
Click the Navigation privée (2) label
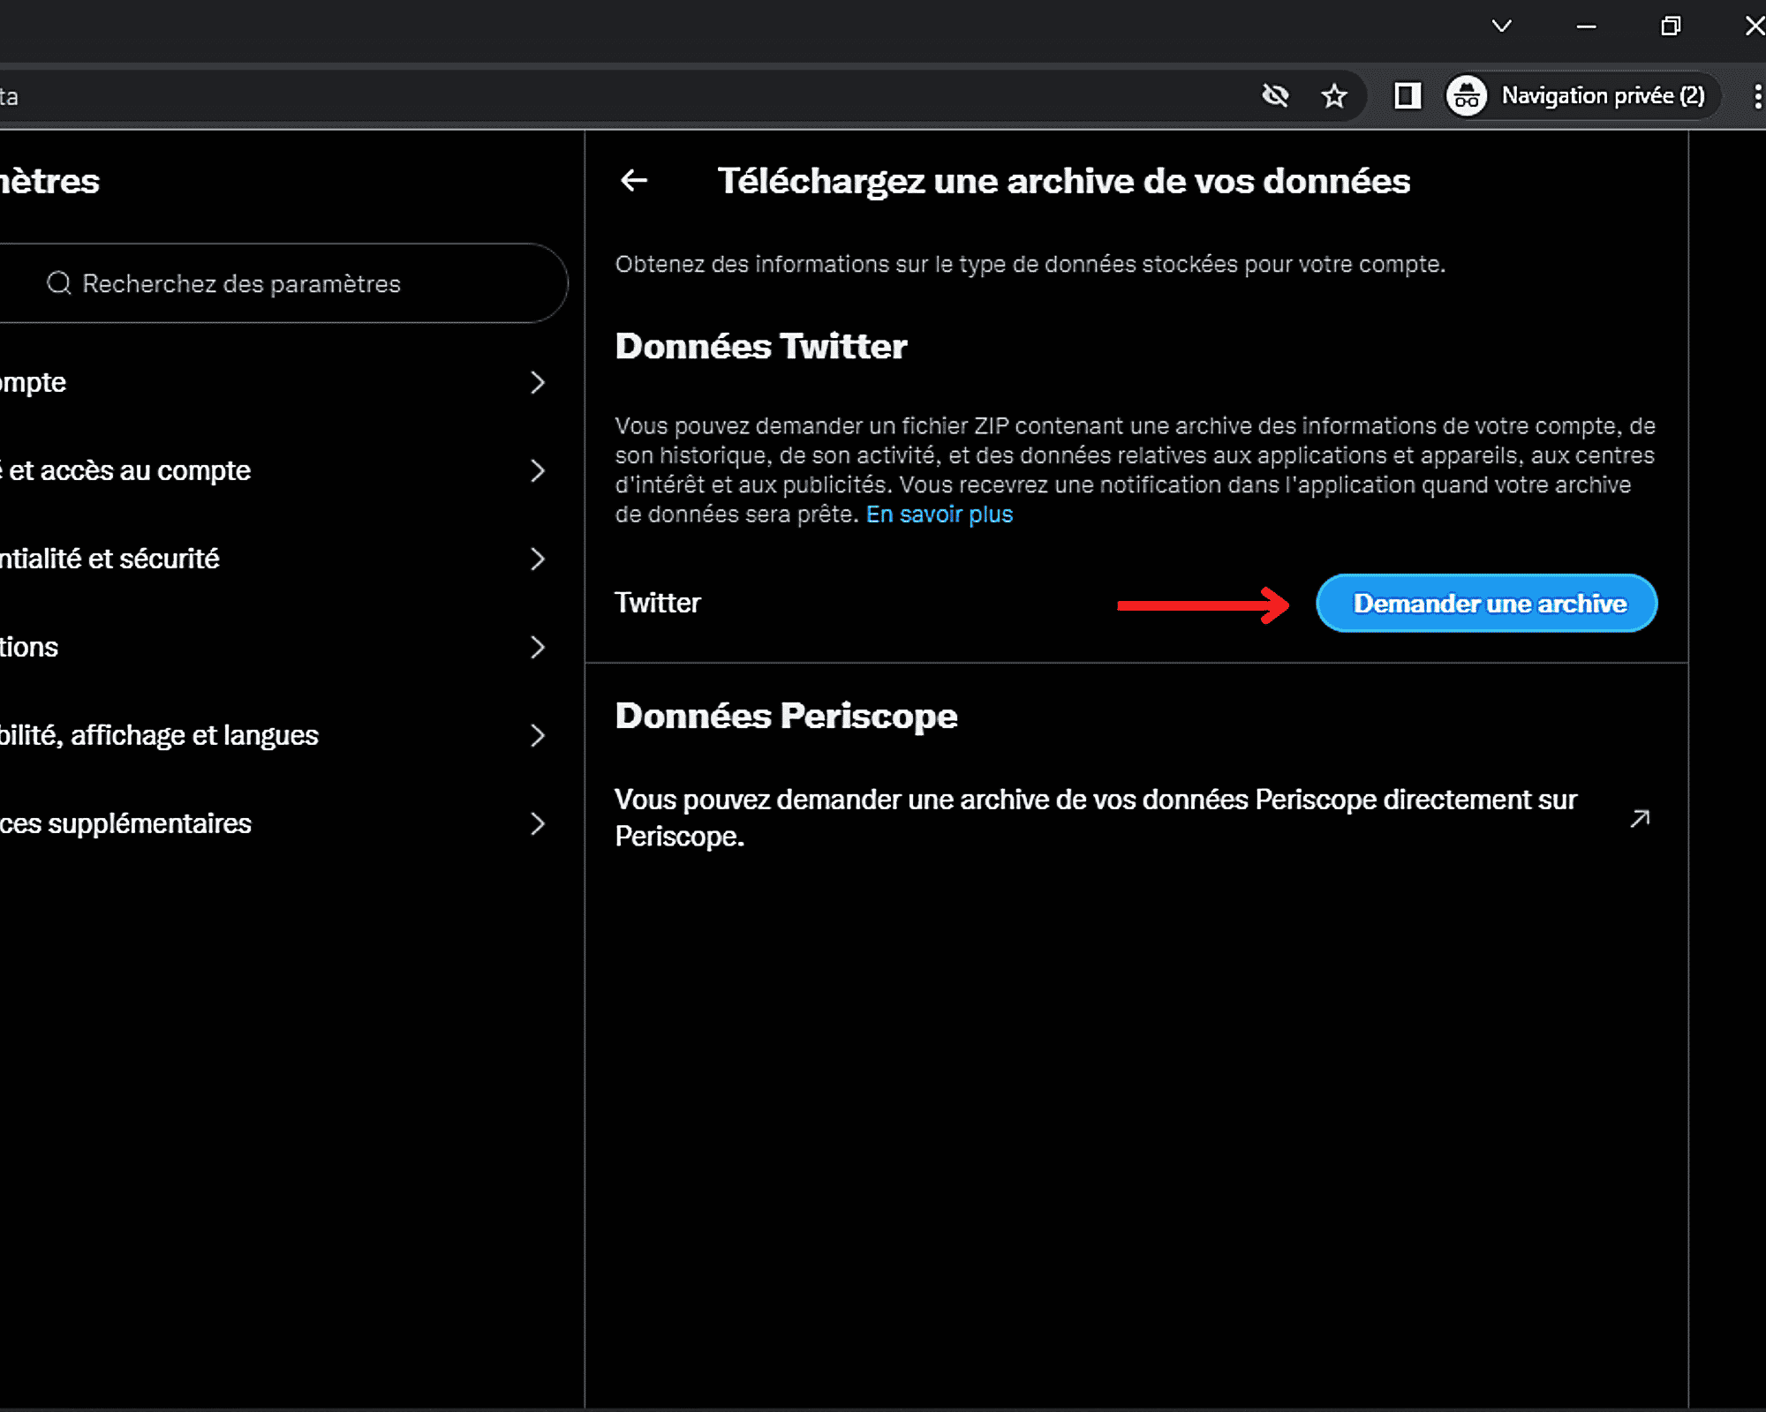[1603, 95]
